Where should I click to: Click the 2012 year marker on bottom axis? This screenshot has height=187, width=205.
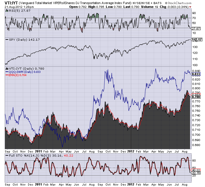131,184
